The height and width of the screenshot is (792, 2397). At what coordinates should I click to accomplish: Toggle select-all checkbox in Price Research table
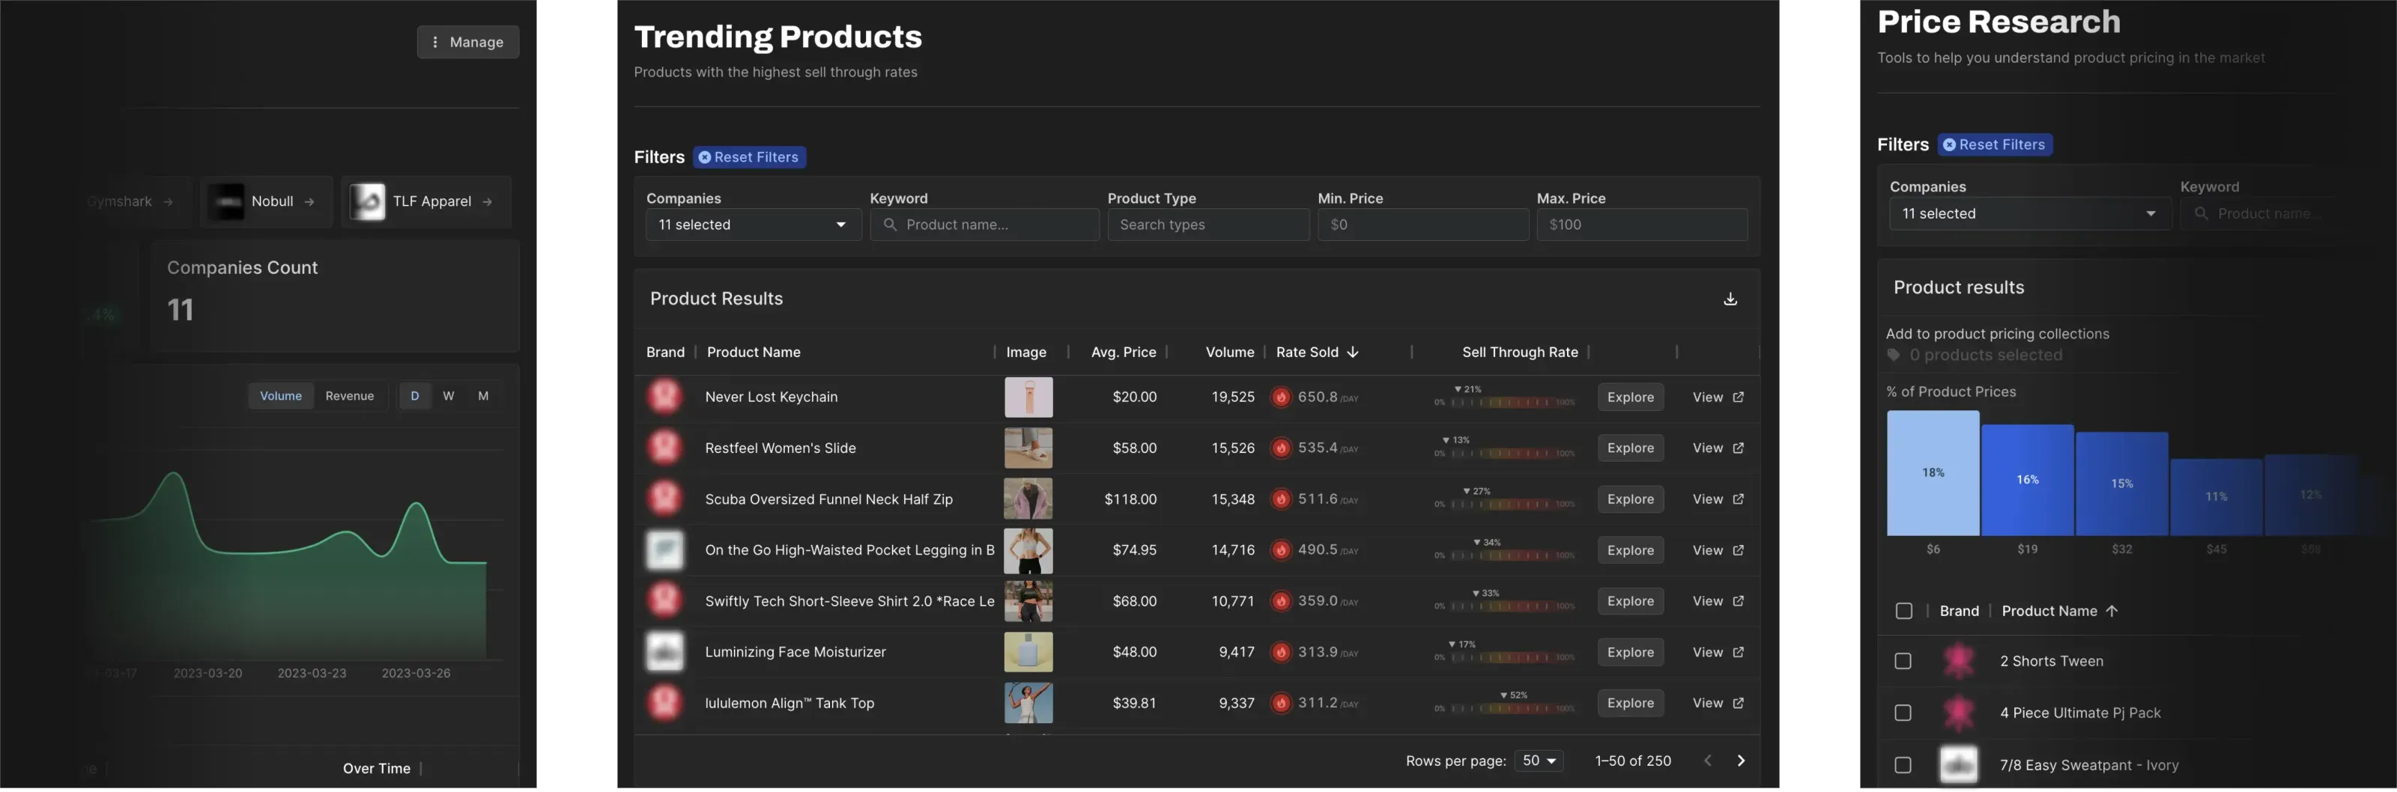[x=1903, y=612]
